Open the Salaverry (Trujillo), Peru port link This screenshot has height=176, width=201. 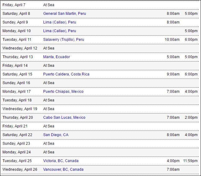(x=64, y=40)
